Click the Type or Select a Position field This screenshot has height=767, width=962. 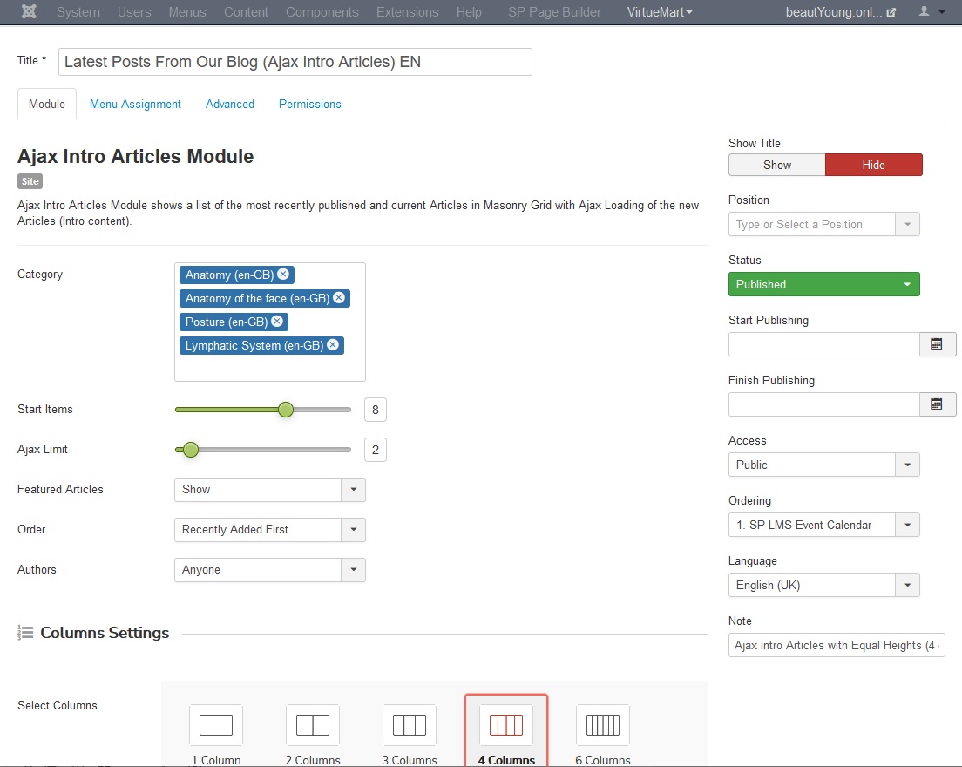(x=812, y=225)
